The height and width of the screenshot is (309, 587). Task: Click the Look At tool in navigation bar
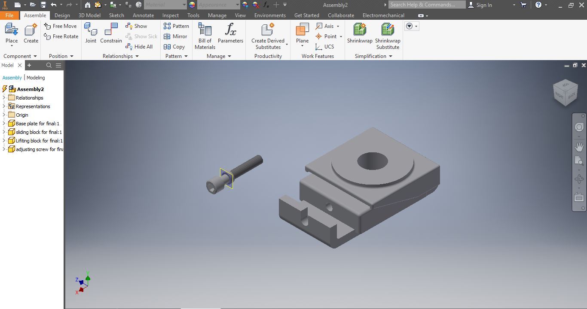579,197
